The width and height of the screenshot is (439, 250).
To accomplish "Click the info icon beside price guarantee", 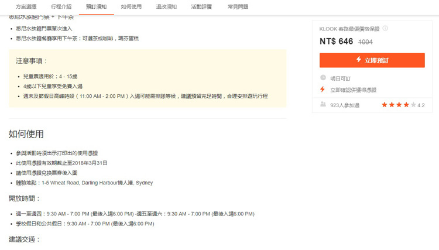I will pos(385,28).
